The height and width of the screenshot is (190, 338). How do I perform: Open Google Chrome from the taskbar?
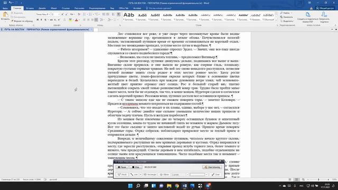click(177, 186)
